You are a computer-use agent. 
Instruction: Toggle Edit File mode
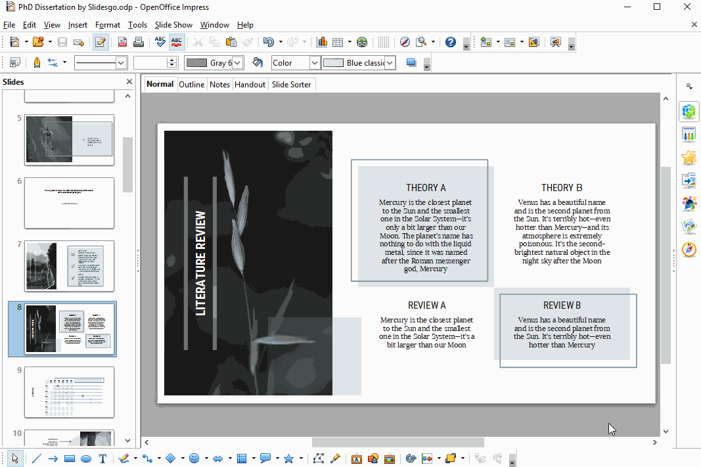(101, 42)
